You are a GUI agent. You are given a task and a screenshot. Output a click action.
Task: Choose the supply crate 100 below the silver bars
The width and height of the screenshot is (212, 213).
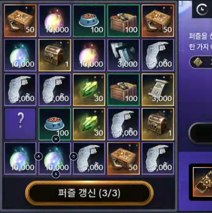123,90
